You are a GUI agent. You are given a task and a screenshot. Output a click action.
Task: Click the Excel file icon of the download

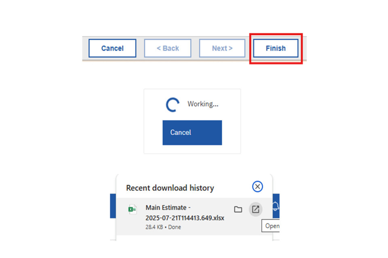[x=132, y=209]
